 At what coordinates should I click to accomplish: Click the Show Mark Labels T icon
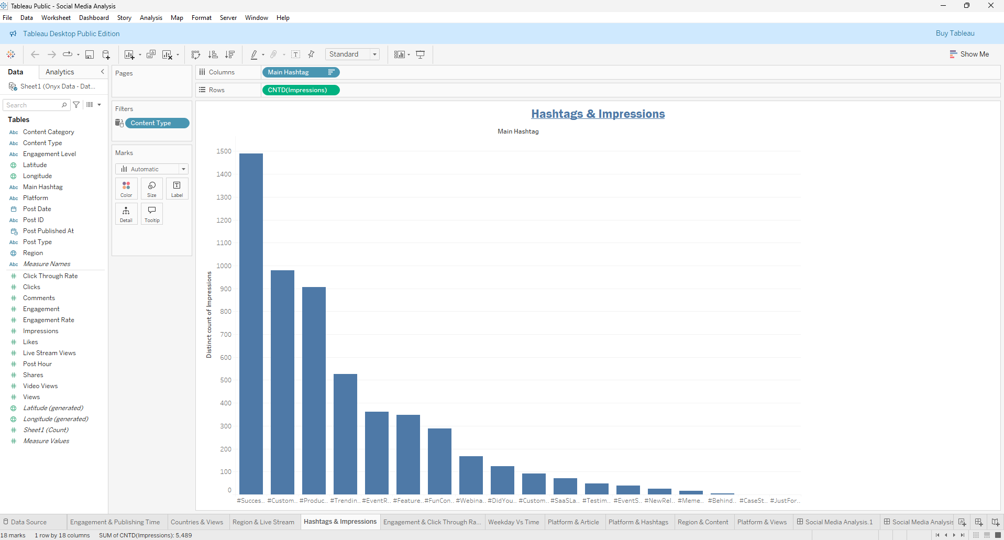(296, 54)
